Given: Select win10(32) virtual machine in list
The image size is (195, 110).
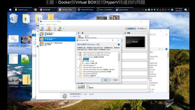Looking at the screenshot, I should [x=58, y=44].
